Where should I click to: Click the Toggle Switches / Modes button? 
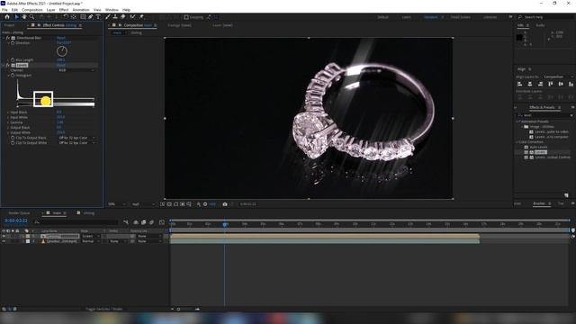[104, 310]
